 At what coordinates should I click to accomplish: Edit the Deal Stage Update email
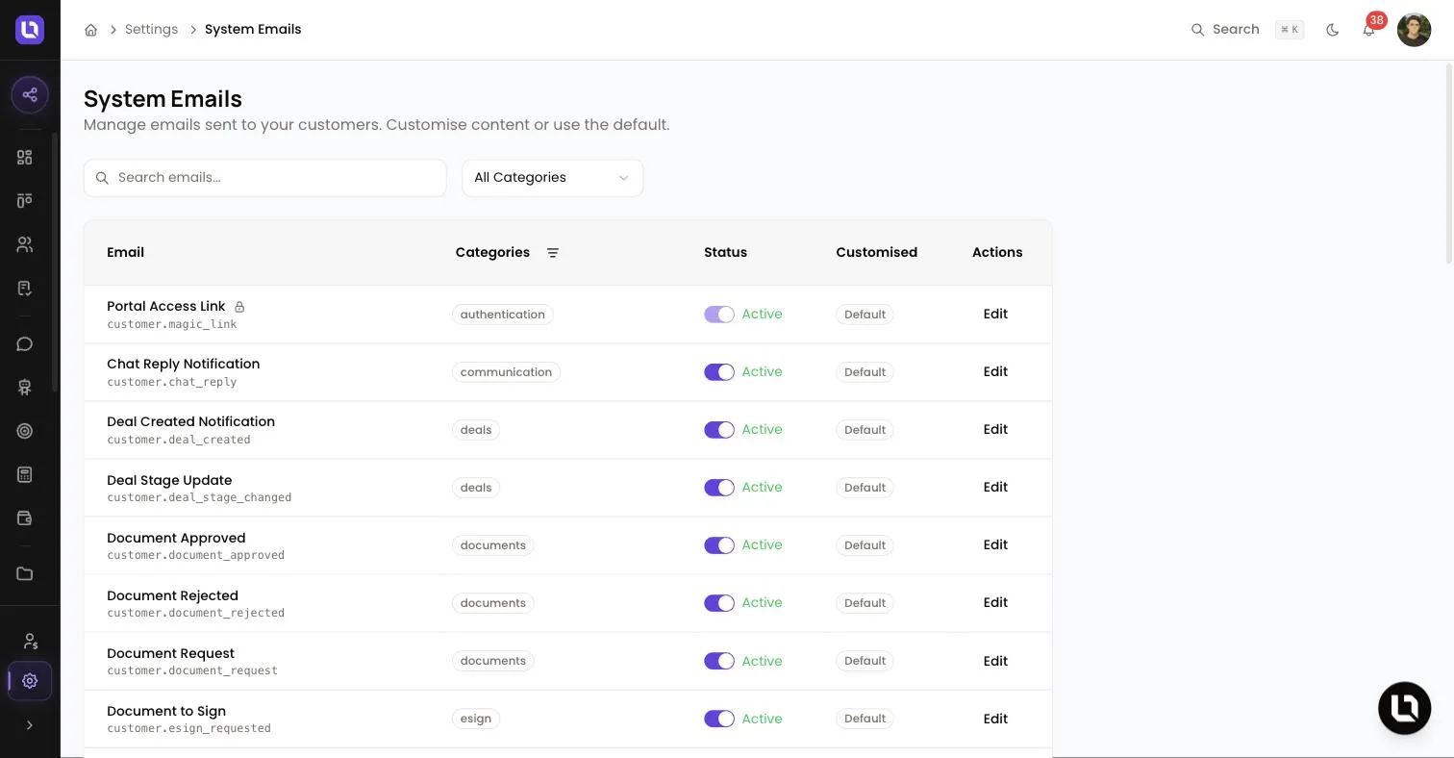(x=995, y=488)
